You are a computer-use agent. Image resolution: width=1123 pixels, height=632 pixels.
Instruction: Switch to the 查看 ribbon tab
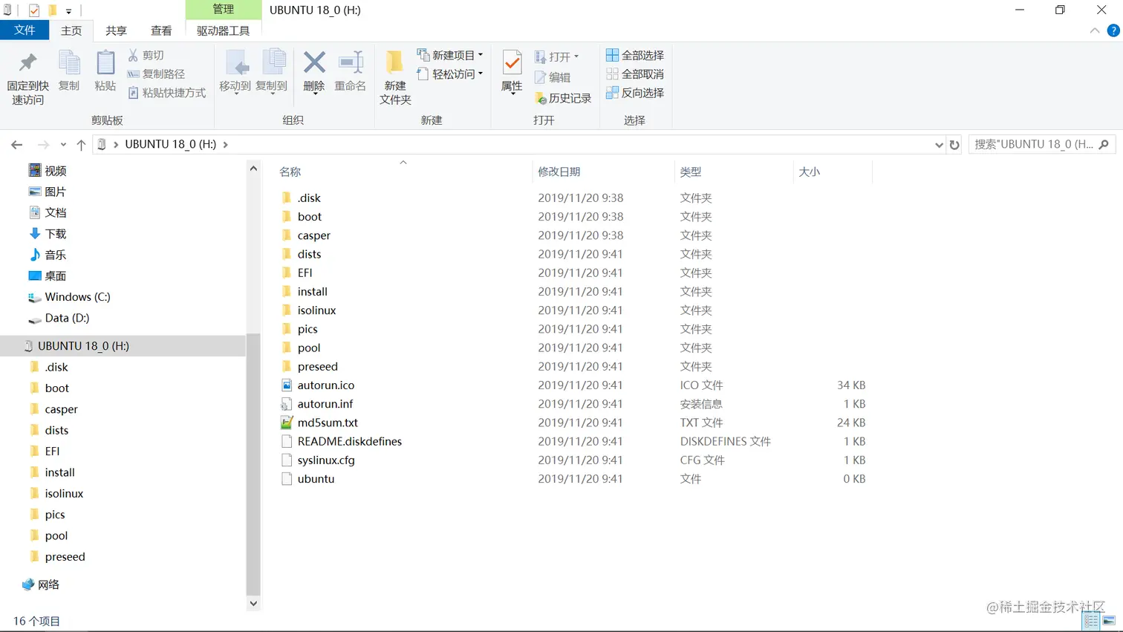pos(161,30)
